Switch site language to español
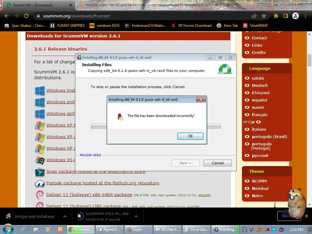 coord(260,100)
